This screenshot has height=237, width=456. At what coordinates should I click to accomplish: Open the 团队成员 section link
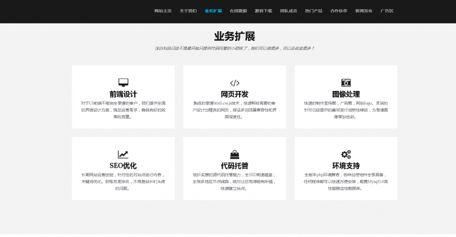click(x=289, y=11)
